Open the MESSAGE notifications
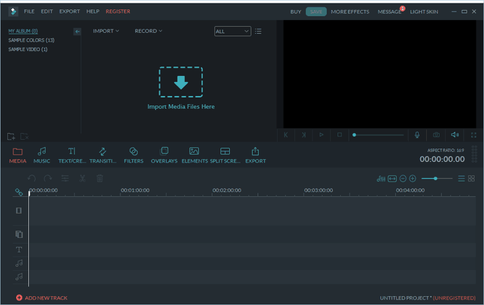This screenshot has height=305, width=484. point(389,11)
